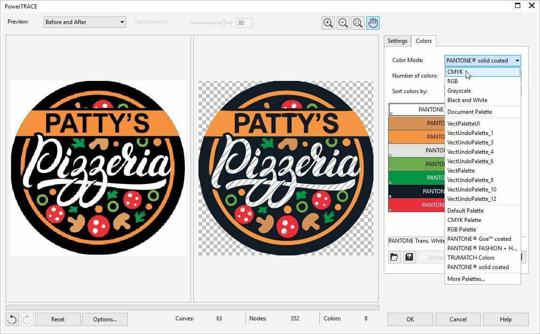Select CMYK Palette in the list
The width and height of the screenshot is (540, 334).
coord(483,220)
